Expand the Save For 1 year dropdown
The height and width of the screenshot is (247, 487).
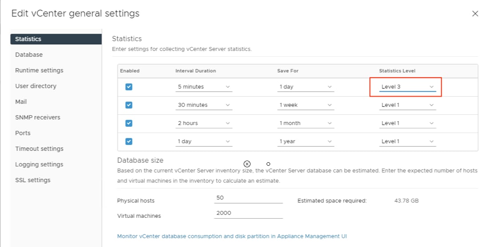(x=306, y=141)
